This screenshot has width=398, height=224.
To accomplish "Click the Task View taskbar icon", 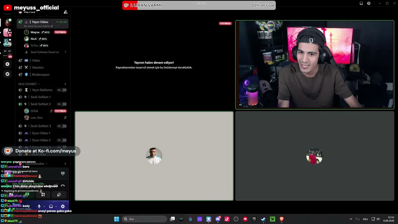I will [x=173, y=219].
